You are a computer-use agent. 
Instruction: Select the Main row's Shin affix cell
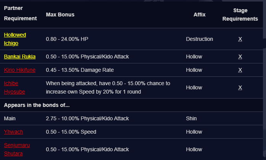pos(191,118)
